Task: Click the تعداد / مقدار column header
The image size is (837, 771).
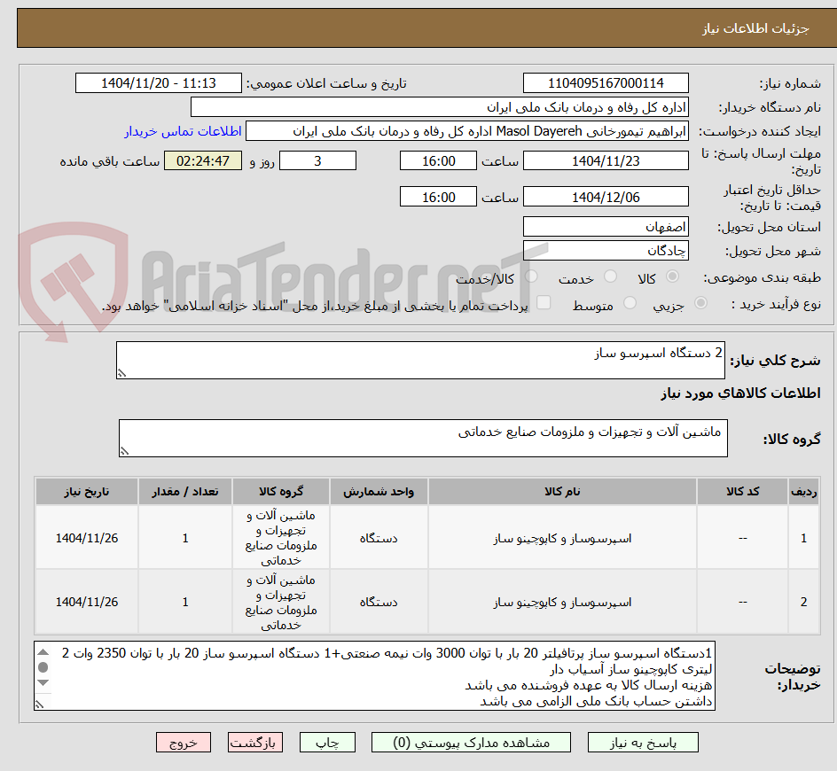Action: click(185, 492)
